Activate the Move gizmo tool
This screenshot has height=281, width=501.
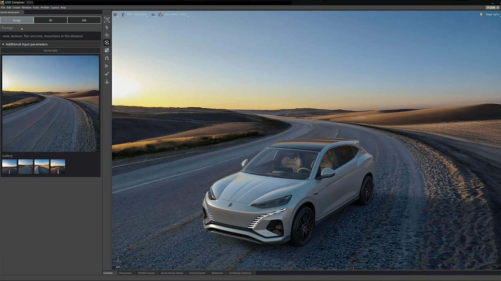click(x=107, y=35)
